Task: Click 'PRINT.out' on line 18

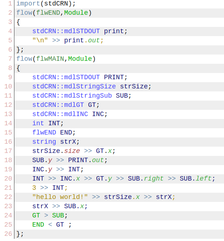Action: tap(86, 160)
